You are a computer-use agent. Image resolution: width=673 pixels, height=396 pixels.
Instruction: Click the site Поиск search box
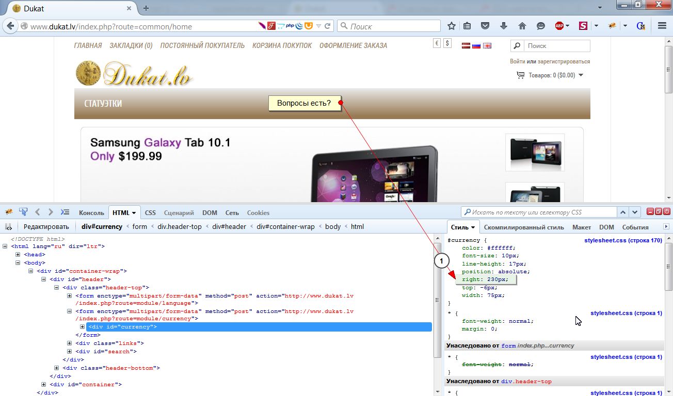(557, 46)
